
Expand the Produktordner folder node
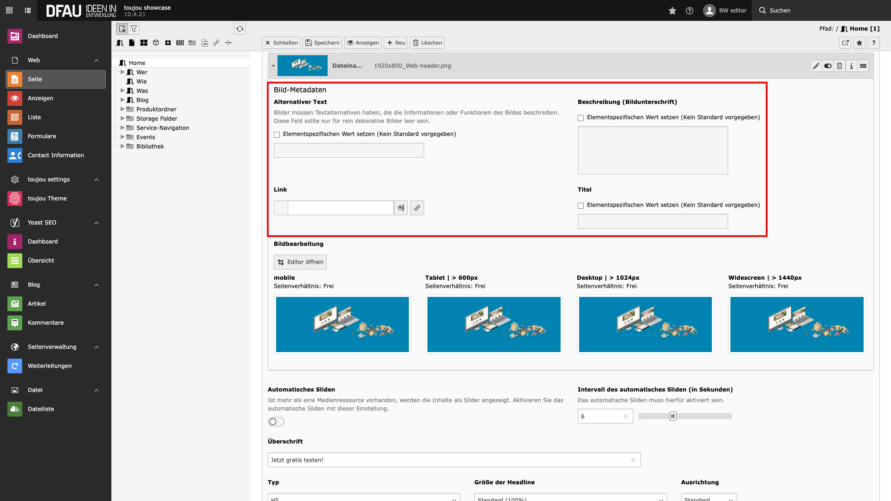(x=123, y=109)
